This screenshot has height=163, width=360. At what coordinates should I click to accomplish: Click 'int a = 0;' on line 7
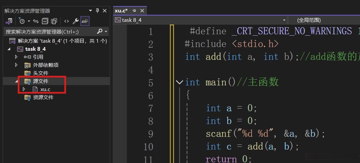(231, 108)
